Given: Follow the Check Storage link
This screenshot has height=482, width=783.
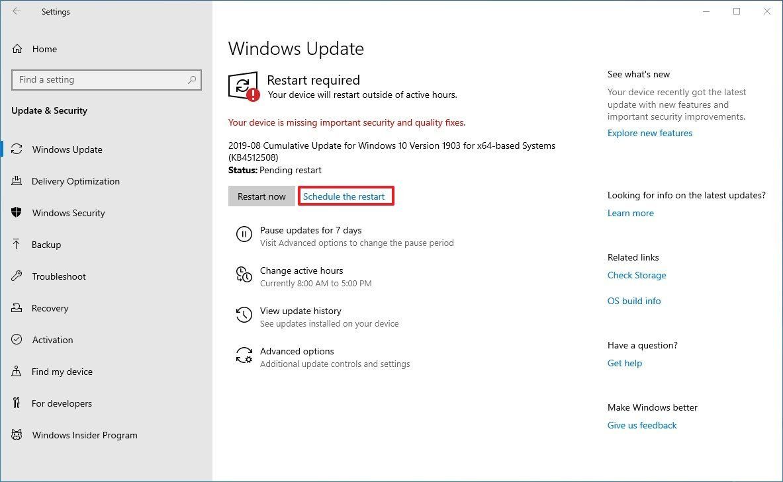Looking at the screenshot, I should tap(636, 275).
